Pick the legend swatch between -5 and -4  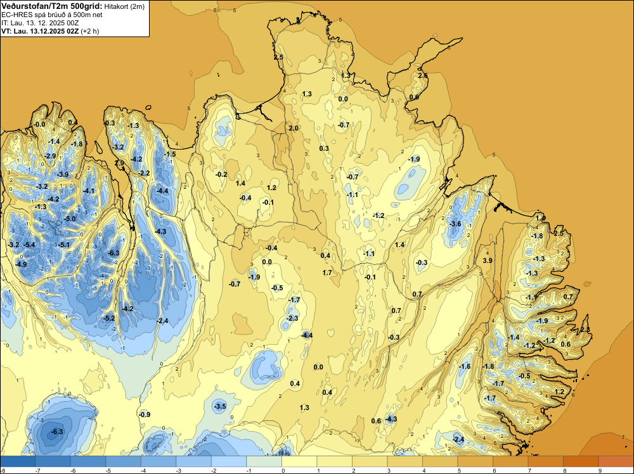point(124,461)
